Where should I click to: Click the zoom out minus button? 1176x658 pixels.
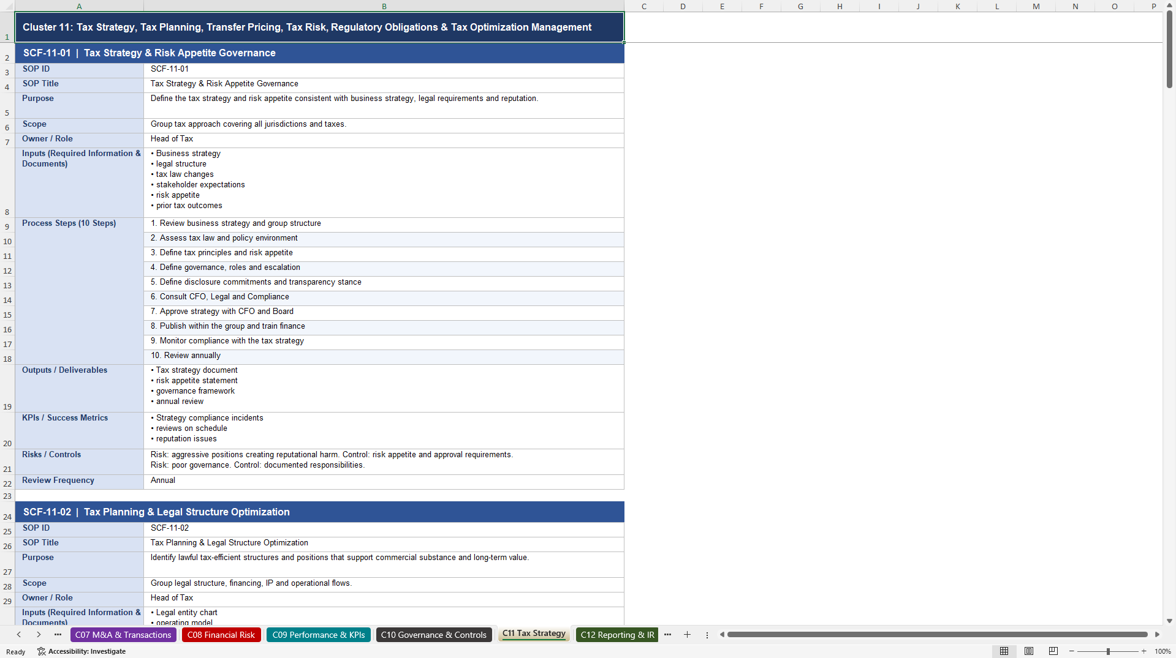tap(1072, 651)
